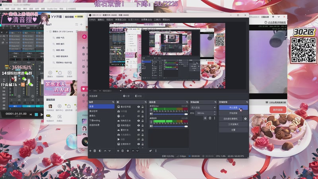
Task: Unlock the 左侧资料卡 source lock icon
Action: click(x=143, y=144)
